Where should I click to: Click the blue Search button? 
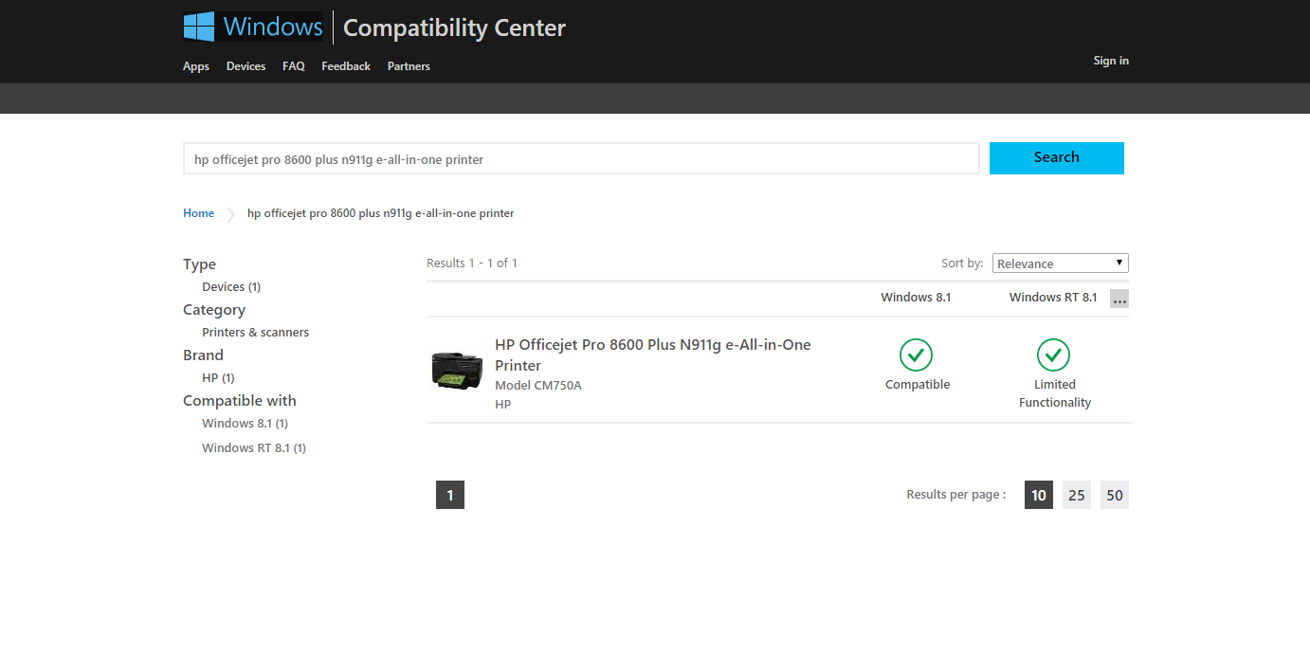1057,158
